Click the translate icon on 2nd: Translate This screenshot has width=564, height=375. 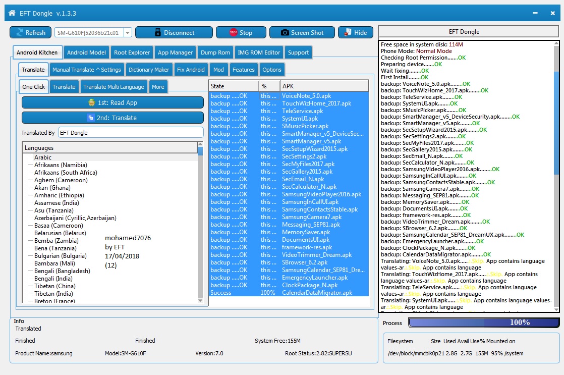click(91, 118)
